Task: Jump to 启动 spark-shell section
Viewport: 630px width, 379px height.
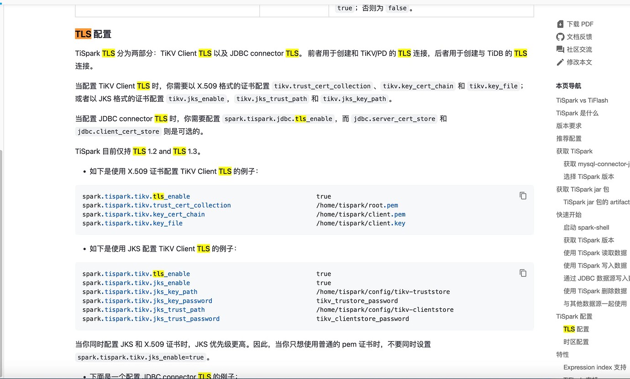Action: tap(586, 227)
